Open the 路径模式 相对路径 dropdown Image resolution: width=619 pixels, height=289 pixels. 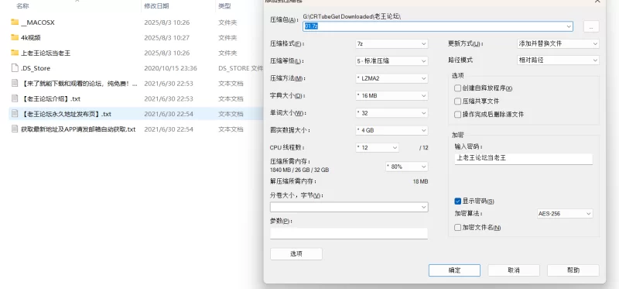point(558,60)
